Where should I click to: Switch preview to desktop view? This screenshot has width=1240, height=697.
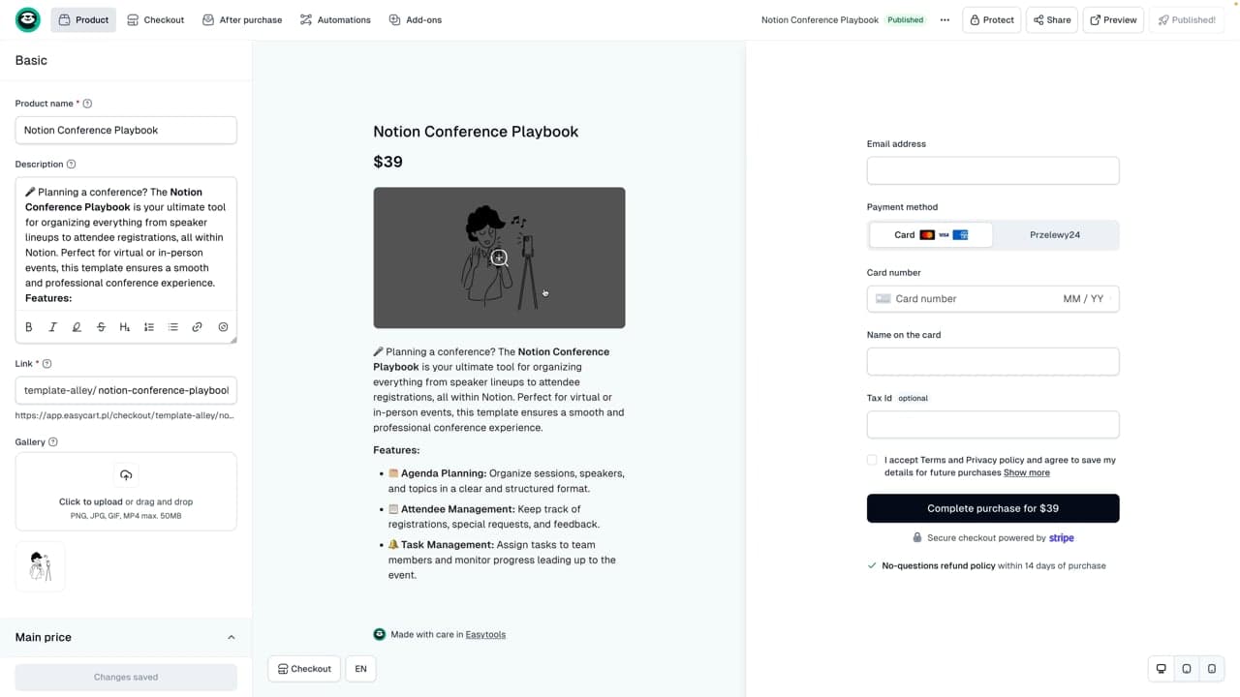coord(1162,669)
